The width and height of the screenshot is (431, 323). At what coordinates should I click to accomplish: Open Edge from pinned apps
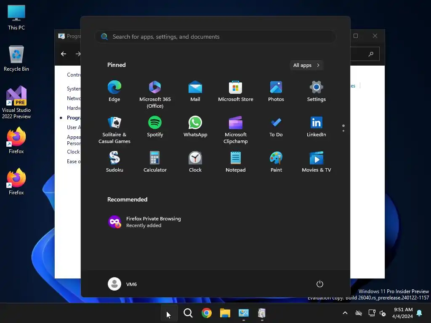tap(114, 91)
